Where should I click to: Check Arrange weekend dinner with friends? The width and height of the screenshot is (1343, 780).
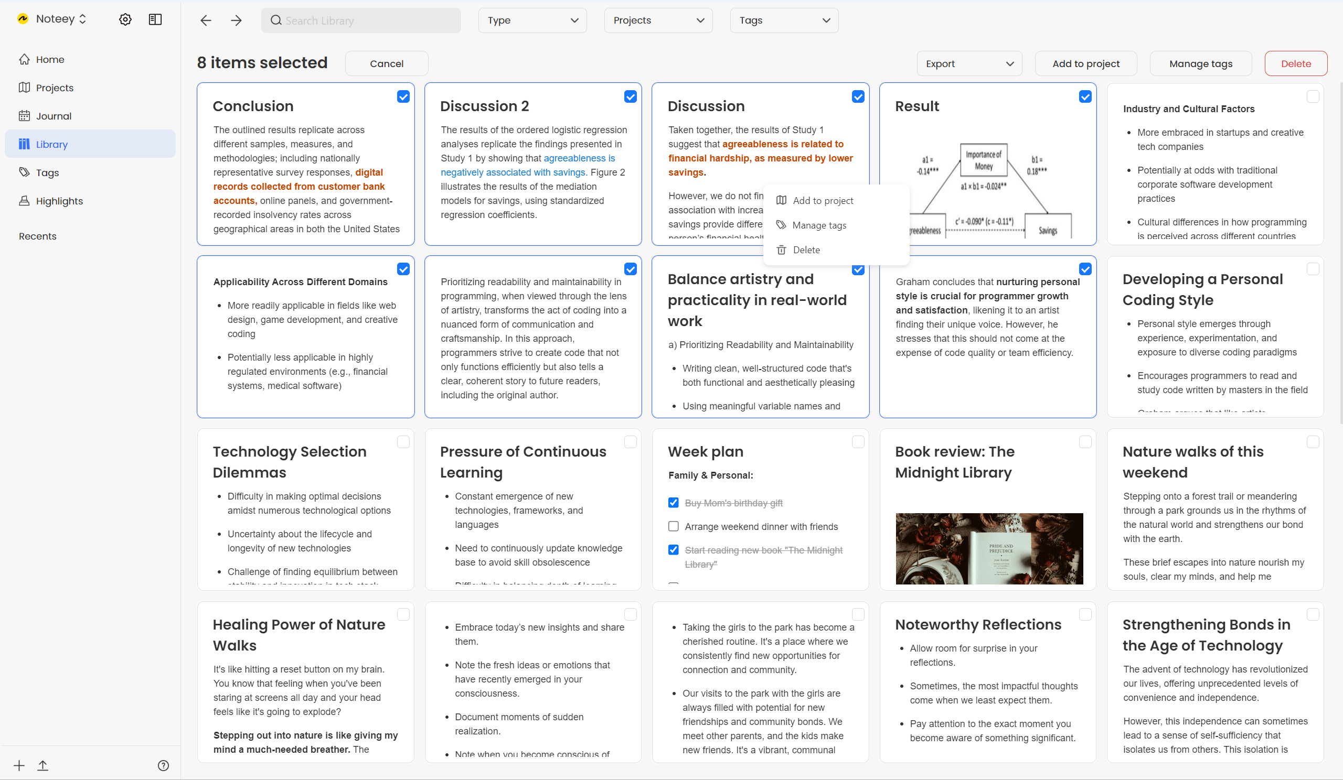click(674, 527)
